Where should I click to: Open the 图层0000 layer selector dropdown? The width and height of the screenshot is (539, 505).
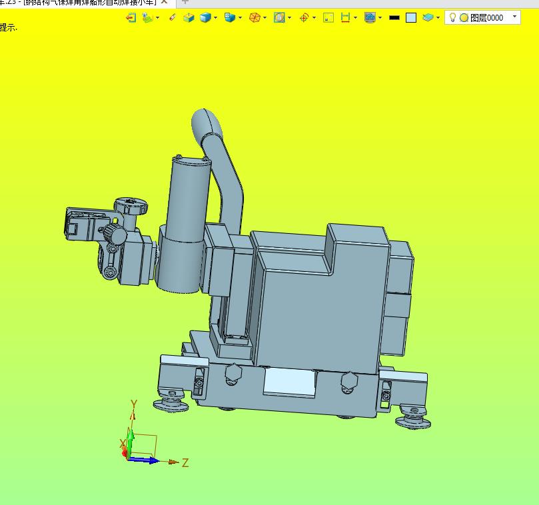pos(514,16)
